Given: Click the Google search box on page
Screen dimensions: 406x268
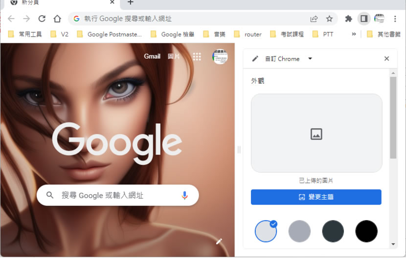Looking at the screenshot, I should pos(118,195).
